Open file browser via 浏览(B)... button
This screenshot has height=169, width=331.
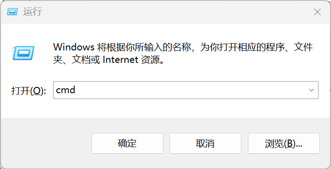[284, 143]
